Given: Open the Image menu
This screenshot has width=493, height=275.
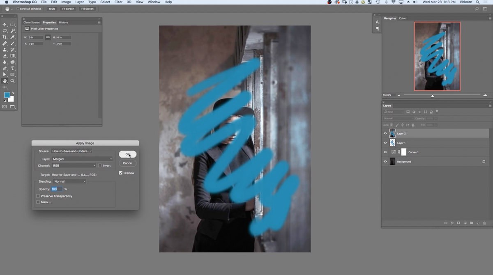Looking at the screenshot, I should (x=66, y=2).
